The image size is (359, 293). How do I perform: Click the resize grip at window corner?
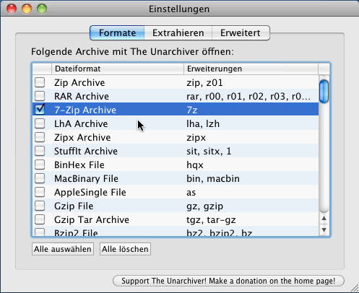355,288
